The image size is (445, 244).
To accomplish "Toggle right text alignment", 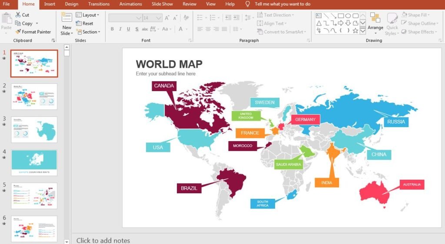I will coord(216,29).
